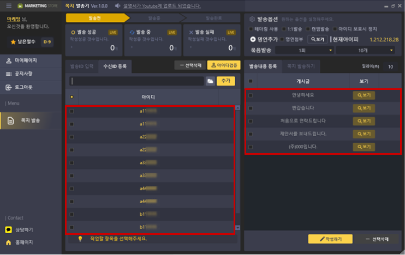Go to 홈페이지 from the sidebar
Screen dimensions: 405x255
pyautogui.click(x=22, y=242)
